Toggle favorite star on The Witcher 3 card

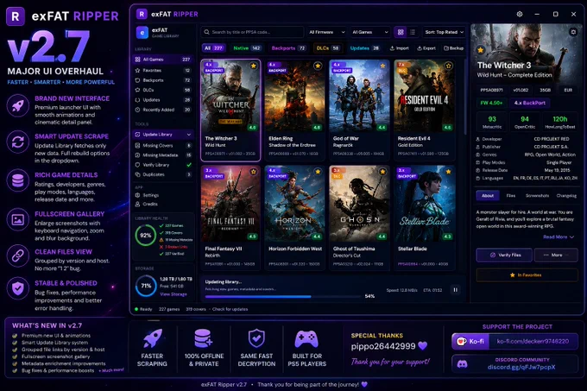click(x=254, y=66)
